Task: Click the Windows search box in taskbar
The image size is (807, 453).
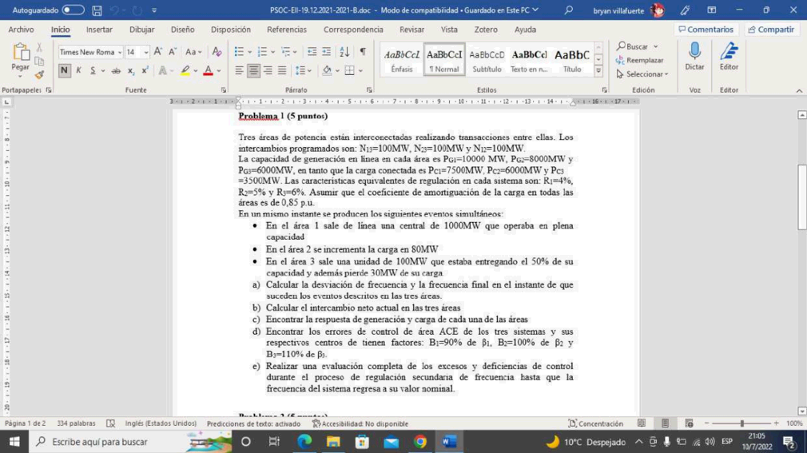Action: point(131,442)
